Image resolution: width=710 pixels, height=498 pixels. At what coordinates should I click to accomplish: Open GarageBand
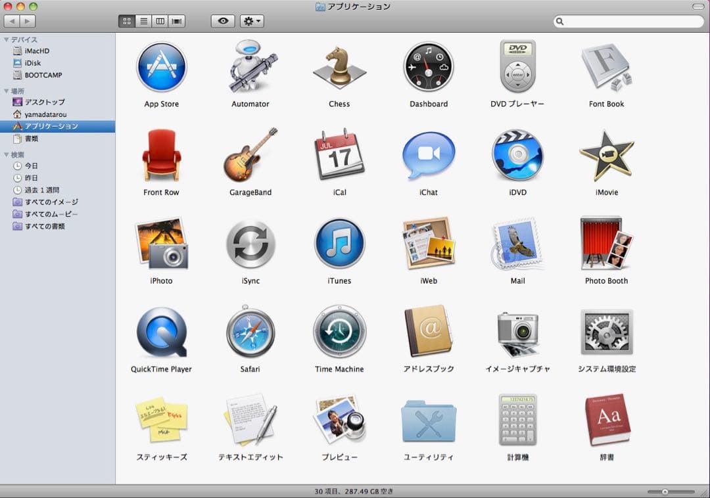[250, 156]
